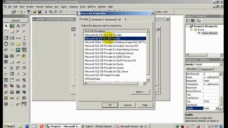Click the Find binoculars toolbar icon
The height and width of the screenshot is (128, 228).
point(61,12)
